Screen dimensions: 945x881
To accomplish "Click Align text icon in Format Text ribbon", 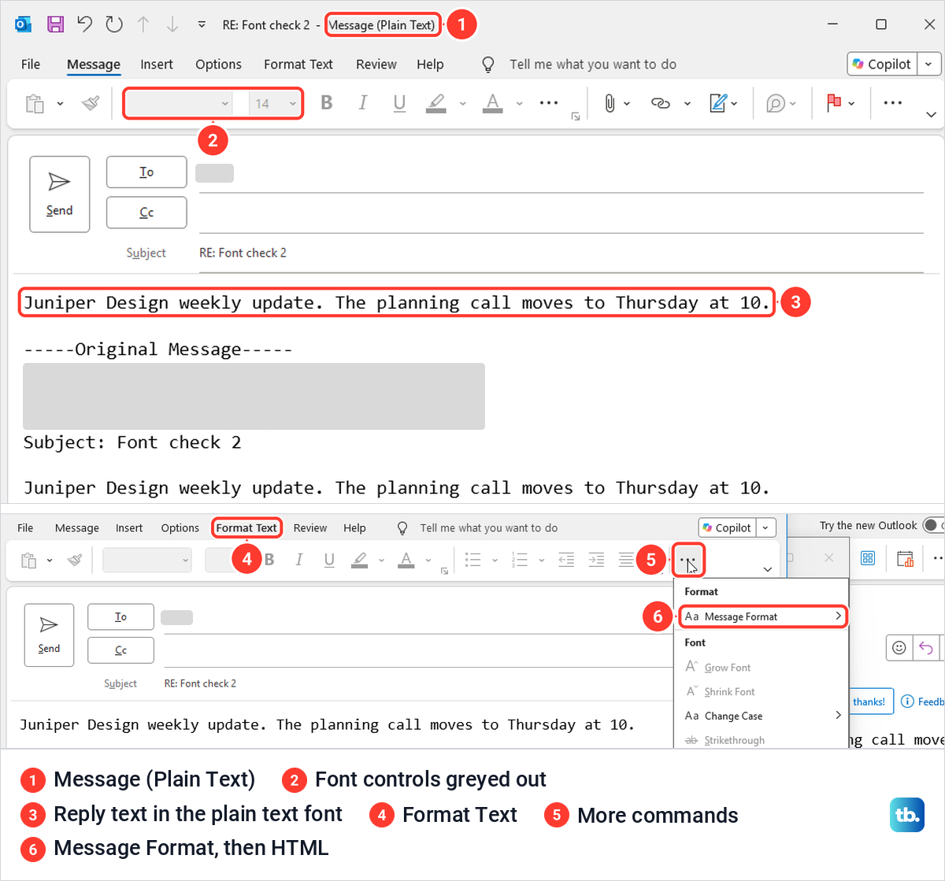I will point(626,560).
